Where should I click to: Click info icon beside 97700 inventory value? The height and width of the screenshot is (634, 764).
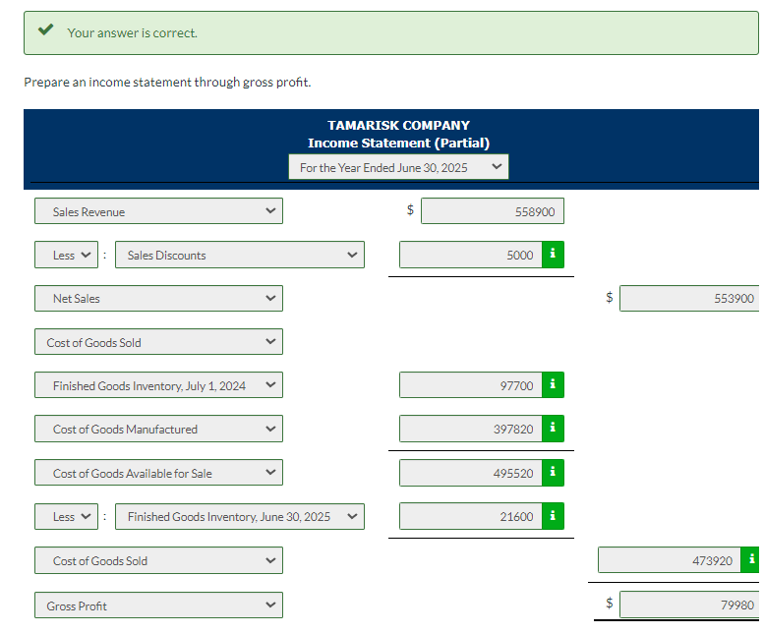[553, 384]
